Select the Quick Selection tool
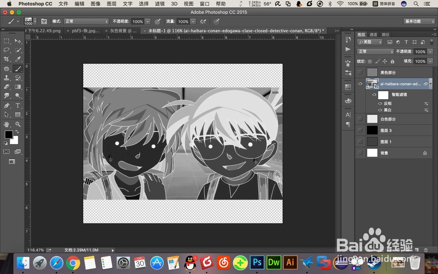 coord(18,50)
